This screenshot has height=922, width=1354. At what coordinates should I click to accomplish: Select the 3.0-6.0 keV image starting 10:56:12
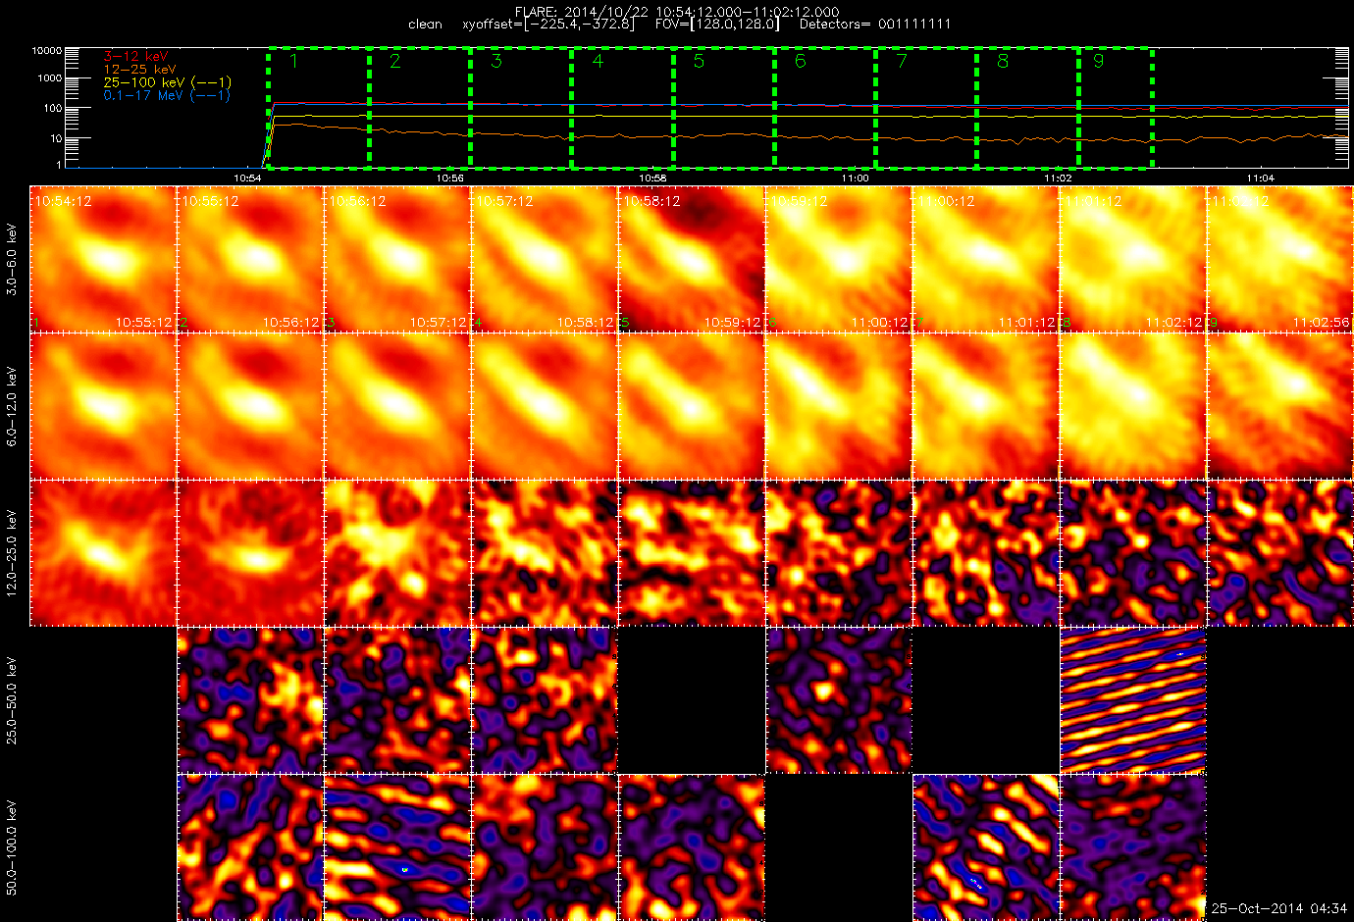pyautogui.click(x=397, y=258)
